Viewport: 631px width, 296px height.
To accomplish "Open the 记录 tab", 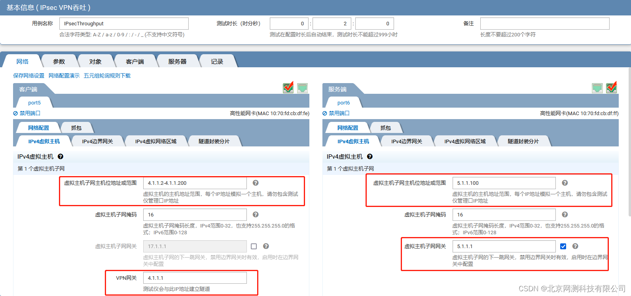I will [217, 61].
